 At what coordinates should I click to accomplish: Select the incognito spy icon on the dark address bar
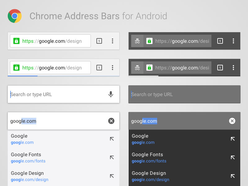pos(137,41)
